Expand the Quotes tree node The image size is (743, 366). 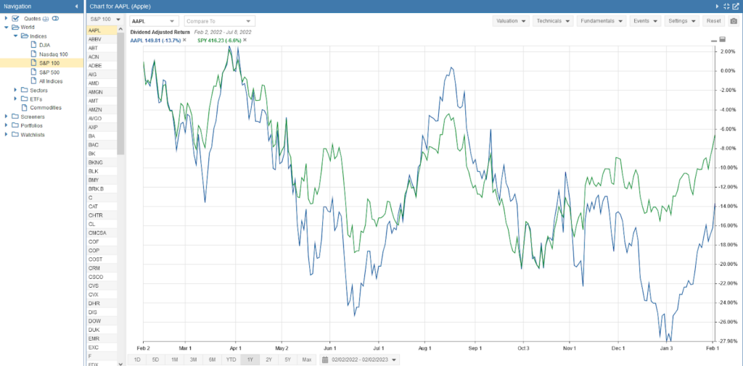6,18
